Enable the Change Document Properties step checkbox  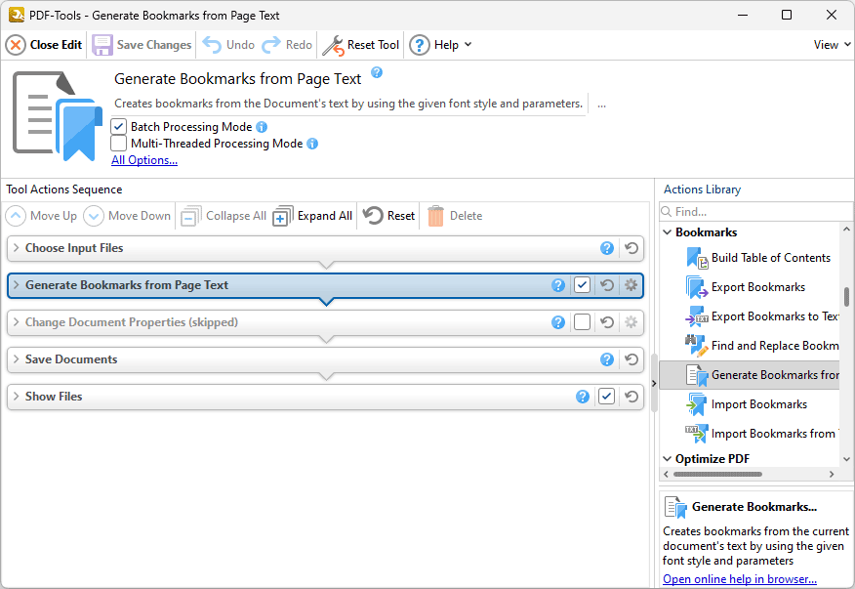582,322
